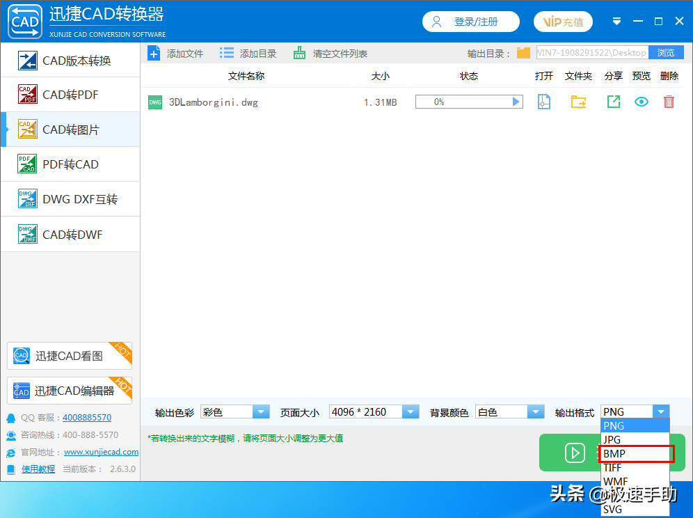Image resolution: width=693 pixels, height=518 pixels.
Task: Collapse the 输出格式 dropdown arrow
Action: tap(661, 412)
